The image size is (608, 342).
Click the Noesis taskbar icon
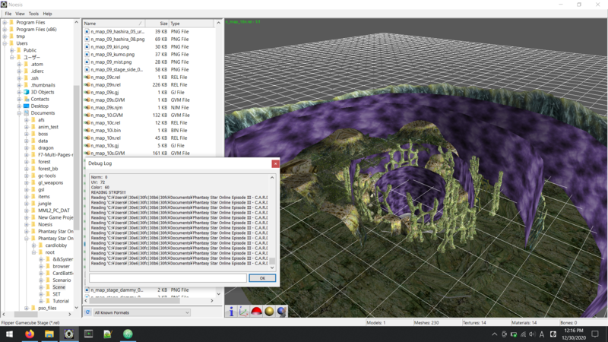pos(69,334)
